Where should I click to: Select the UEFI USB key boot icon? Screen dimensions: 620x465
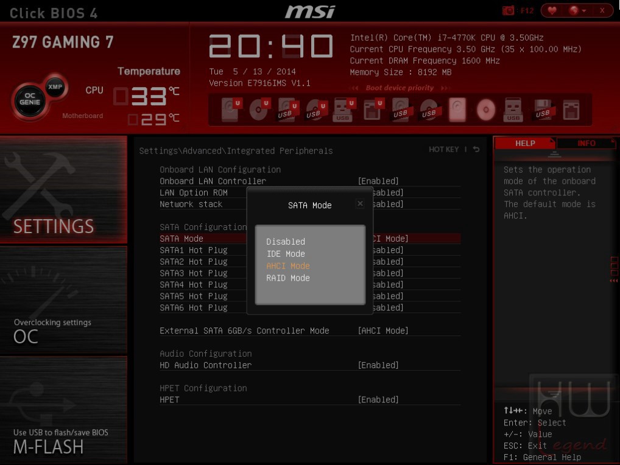(x=343, y=109)
